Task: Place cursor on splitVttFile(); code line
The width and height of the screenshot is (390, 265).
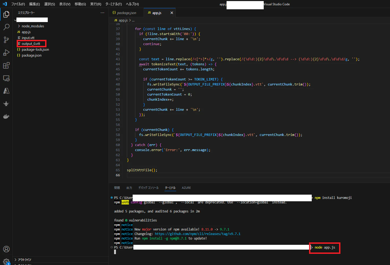Action: tap(142, 170)
